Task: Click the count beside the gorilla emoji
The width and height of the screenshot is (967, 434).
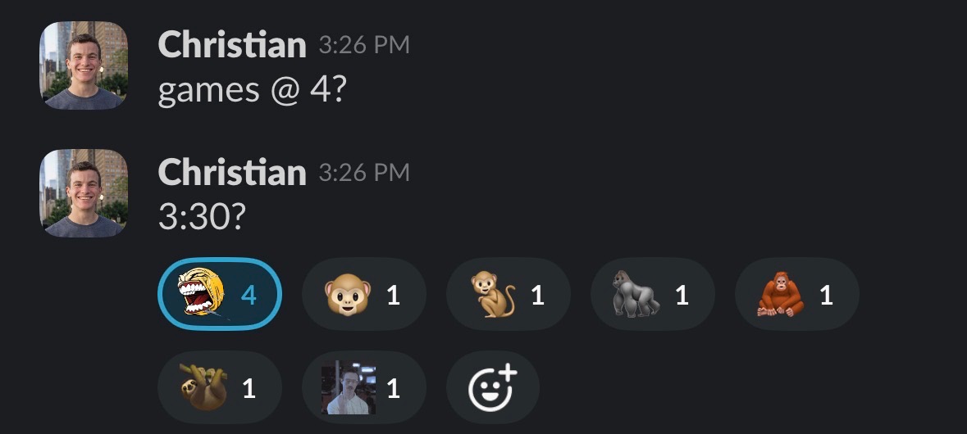Action: [682, 296]
